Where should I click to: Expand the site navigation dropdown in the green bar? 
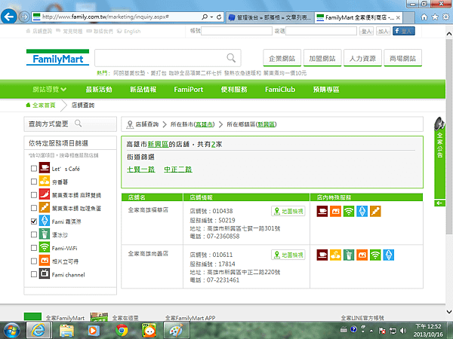pos(49,90)
